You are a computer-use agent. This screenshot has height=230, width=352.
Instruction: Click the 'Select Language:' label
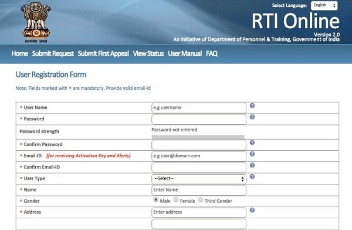[x=289, y=5]
